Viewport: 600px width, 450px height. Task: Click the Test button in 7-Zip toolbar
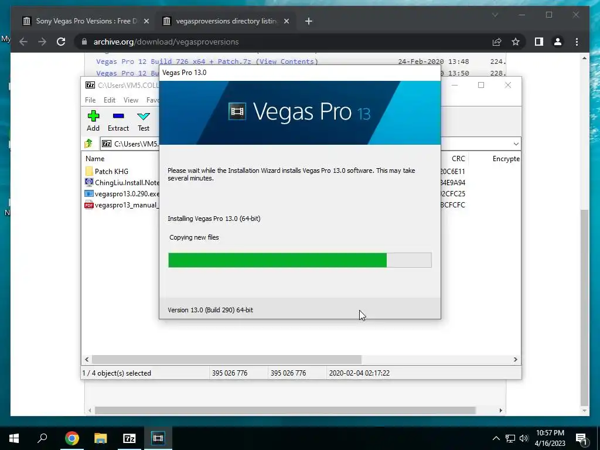coord(144,121)
